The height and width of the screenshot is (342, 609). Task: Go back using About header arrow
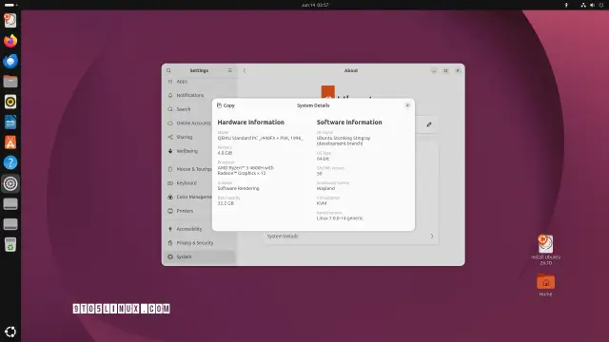click(245, 70)
